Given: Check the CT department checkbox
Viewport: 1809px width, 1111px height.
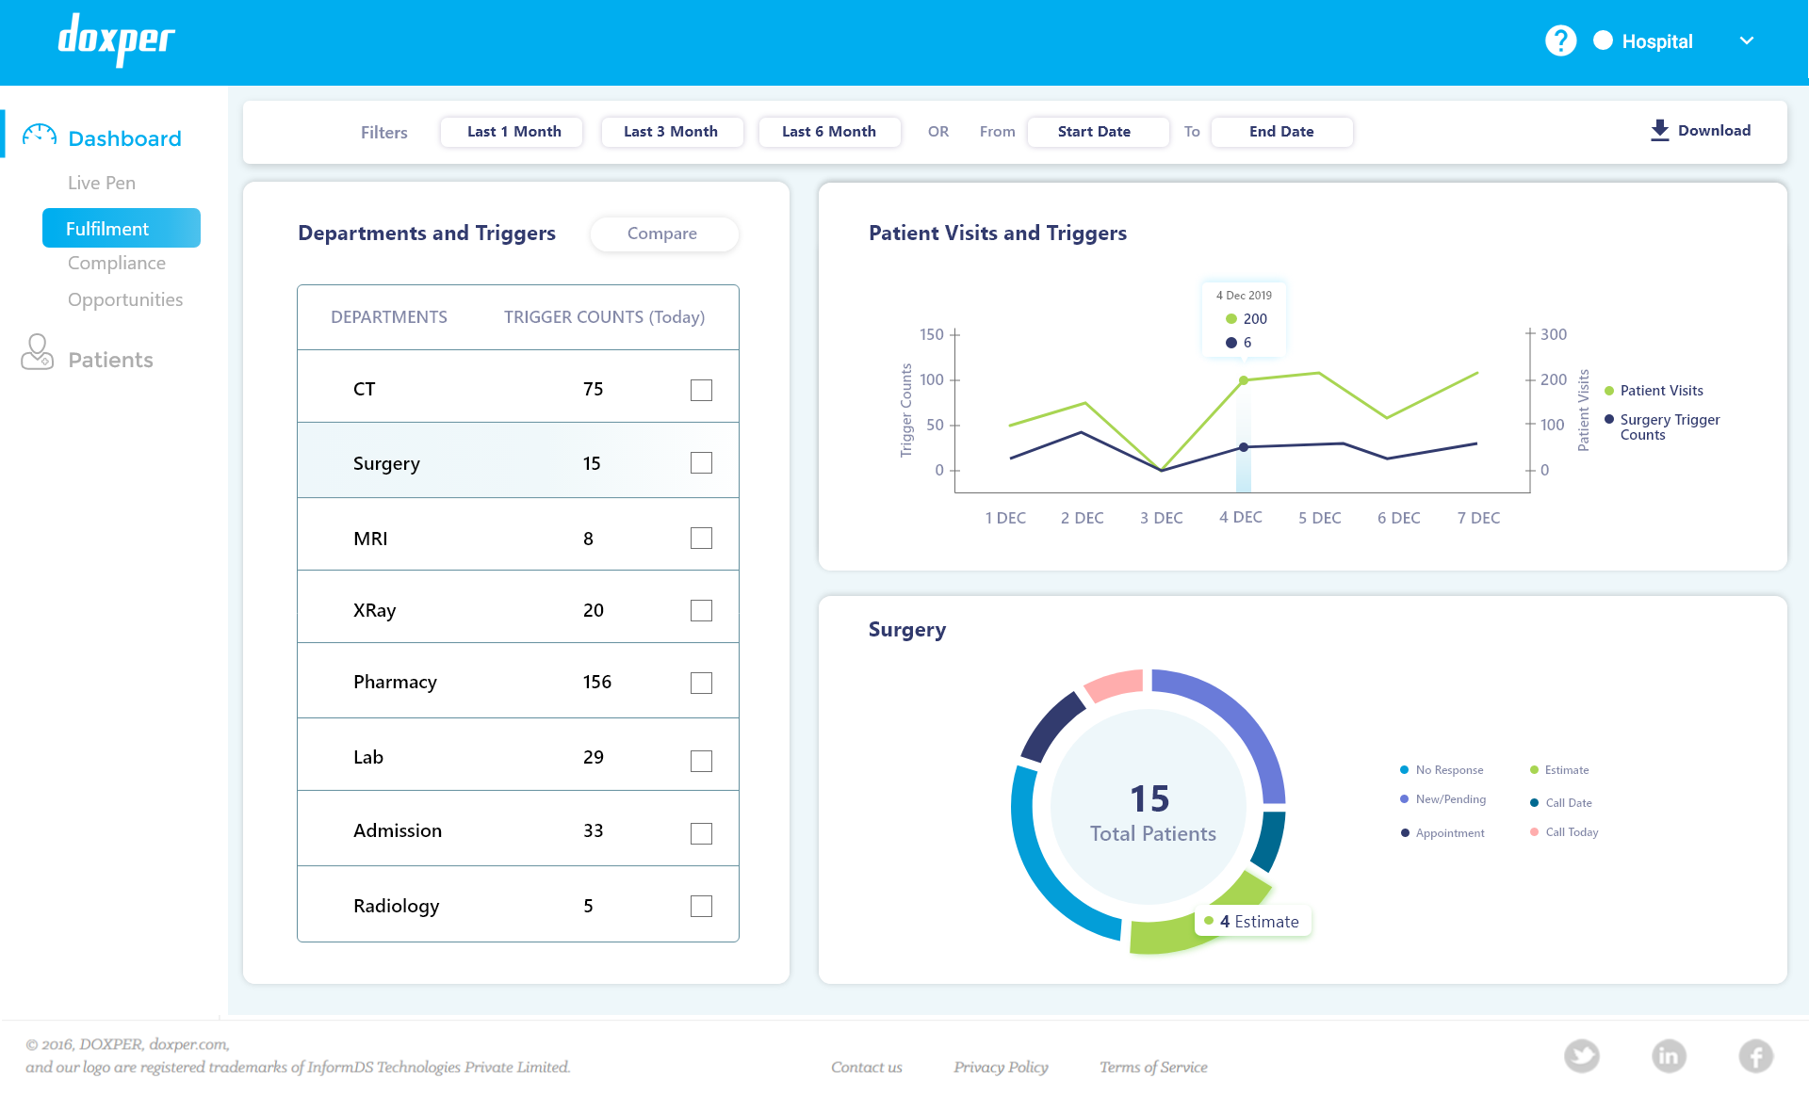Looking at the screenshot, I should pos(701,390).
